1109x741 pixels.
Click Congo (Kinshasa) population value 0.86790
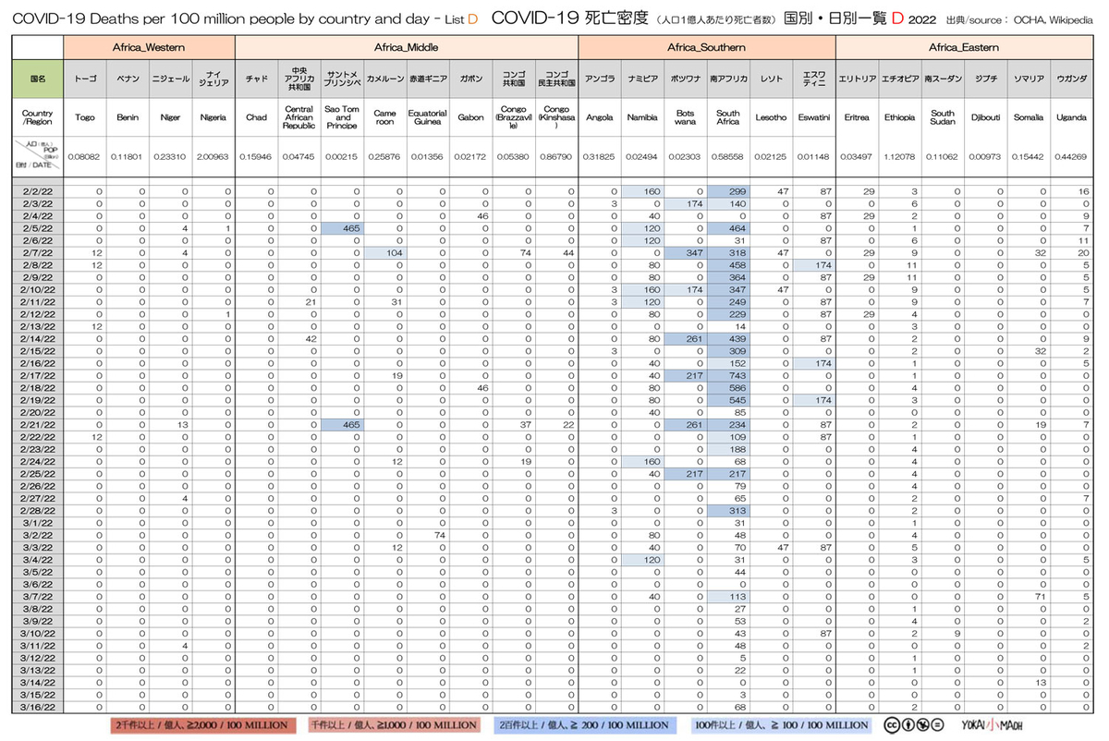tap(556, 157)
